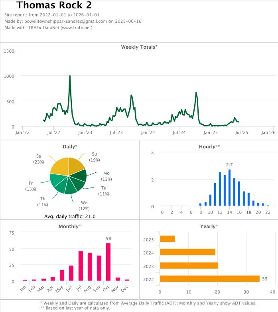The width and height of the screenshot is (278, 312).
Task: Click the highest peak on the Weekly Totals line
Action: coord(70,77)
